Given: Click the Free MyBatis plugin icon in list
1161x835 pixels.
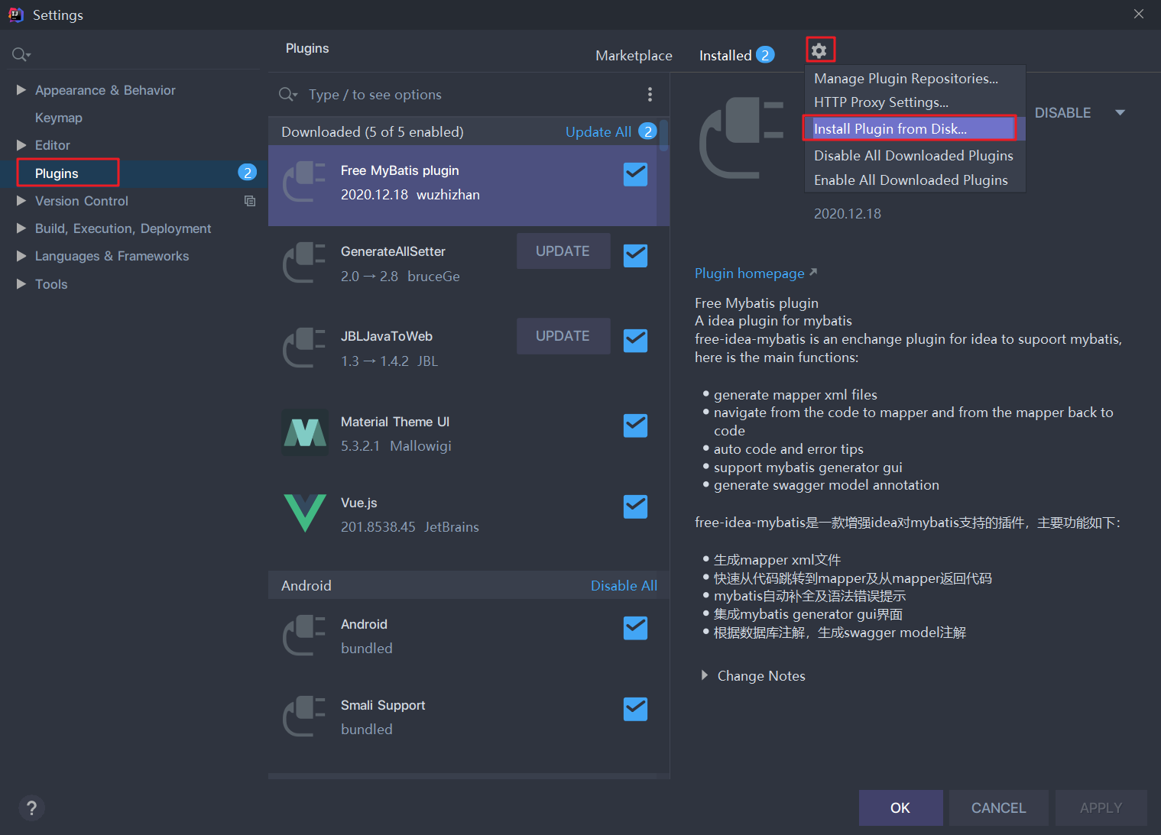Looking at the screenshot, I should [304, 182].
